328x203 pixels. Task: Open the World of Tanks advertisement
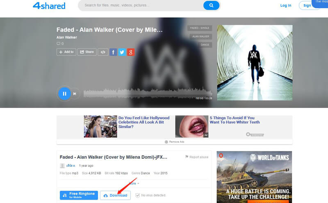tap(254, 177)
